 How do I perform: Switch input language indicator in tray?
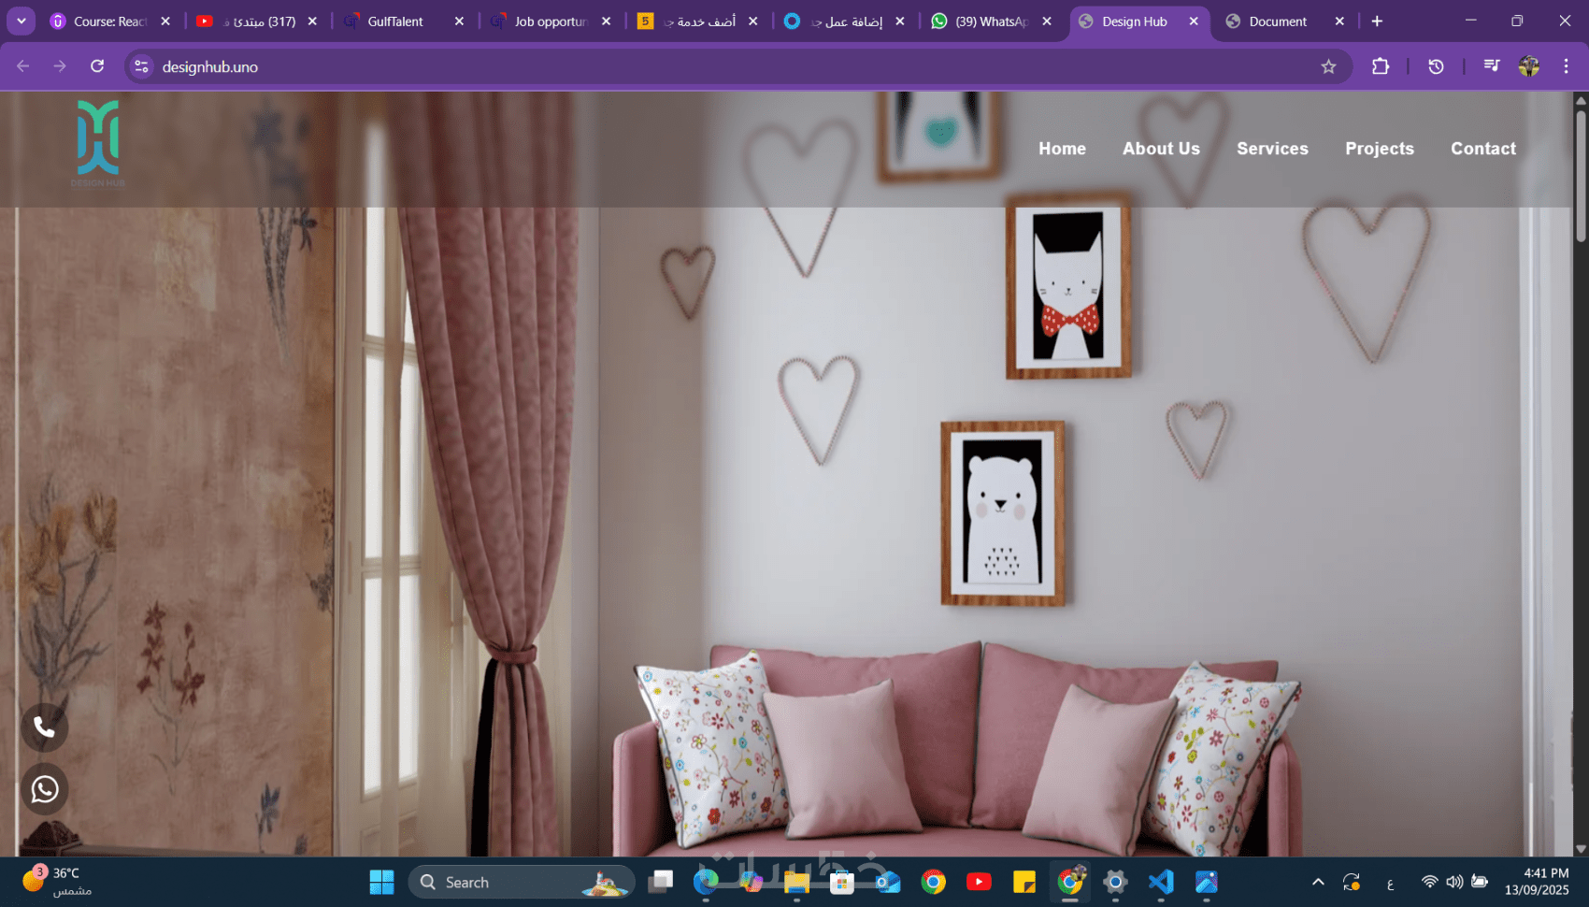1390,883
